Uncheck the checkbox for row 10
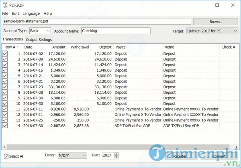Image resolution: width=241 pixels, height=168 pixels. click(x=5, y=103)
